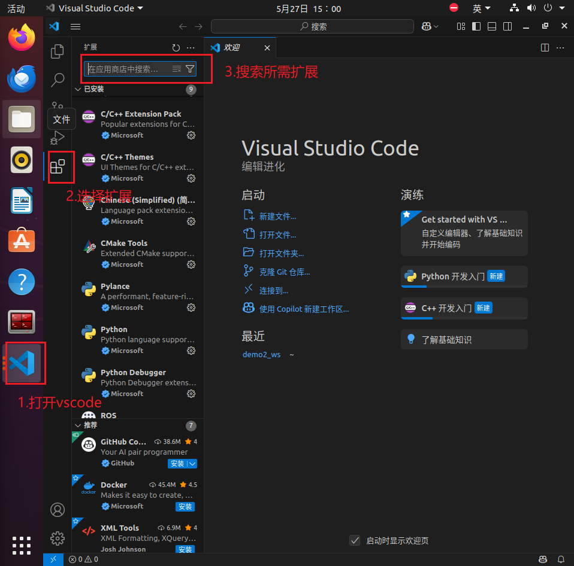Toggle the secondary side bar
The height and width of the screenshot is (566, 574).
pos(507,26)
